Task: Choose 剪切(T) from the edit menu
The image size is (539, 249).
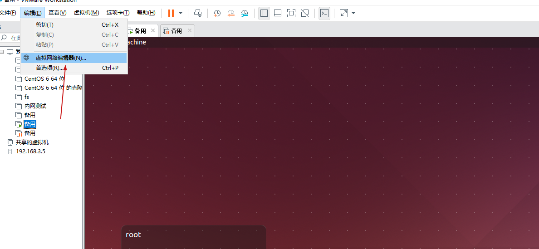Action: 74,25
